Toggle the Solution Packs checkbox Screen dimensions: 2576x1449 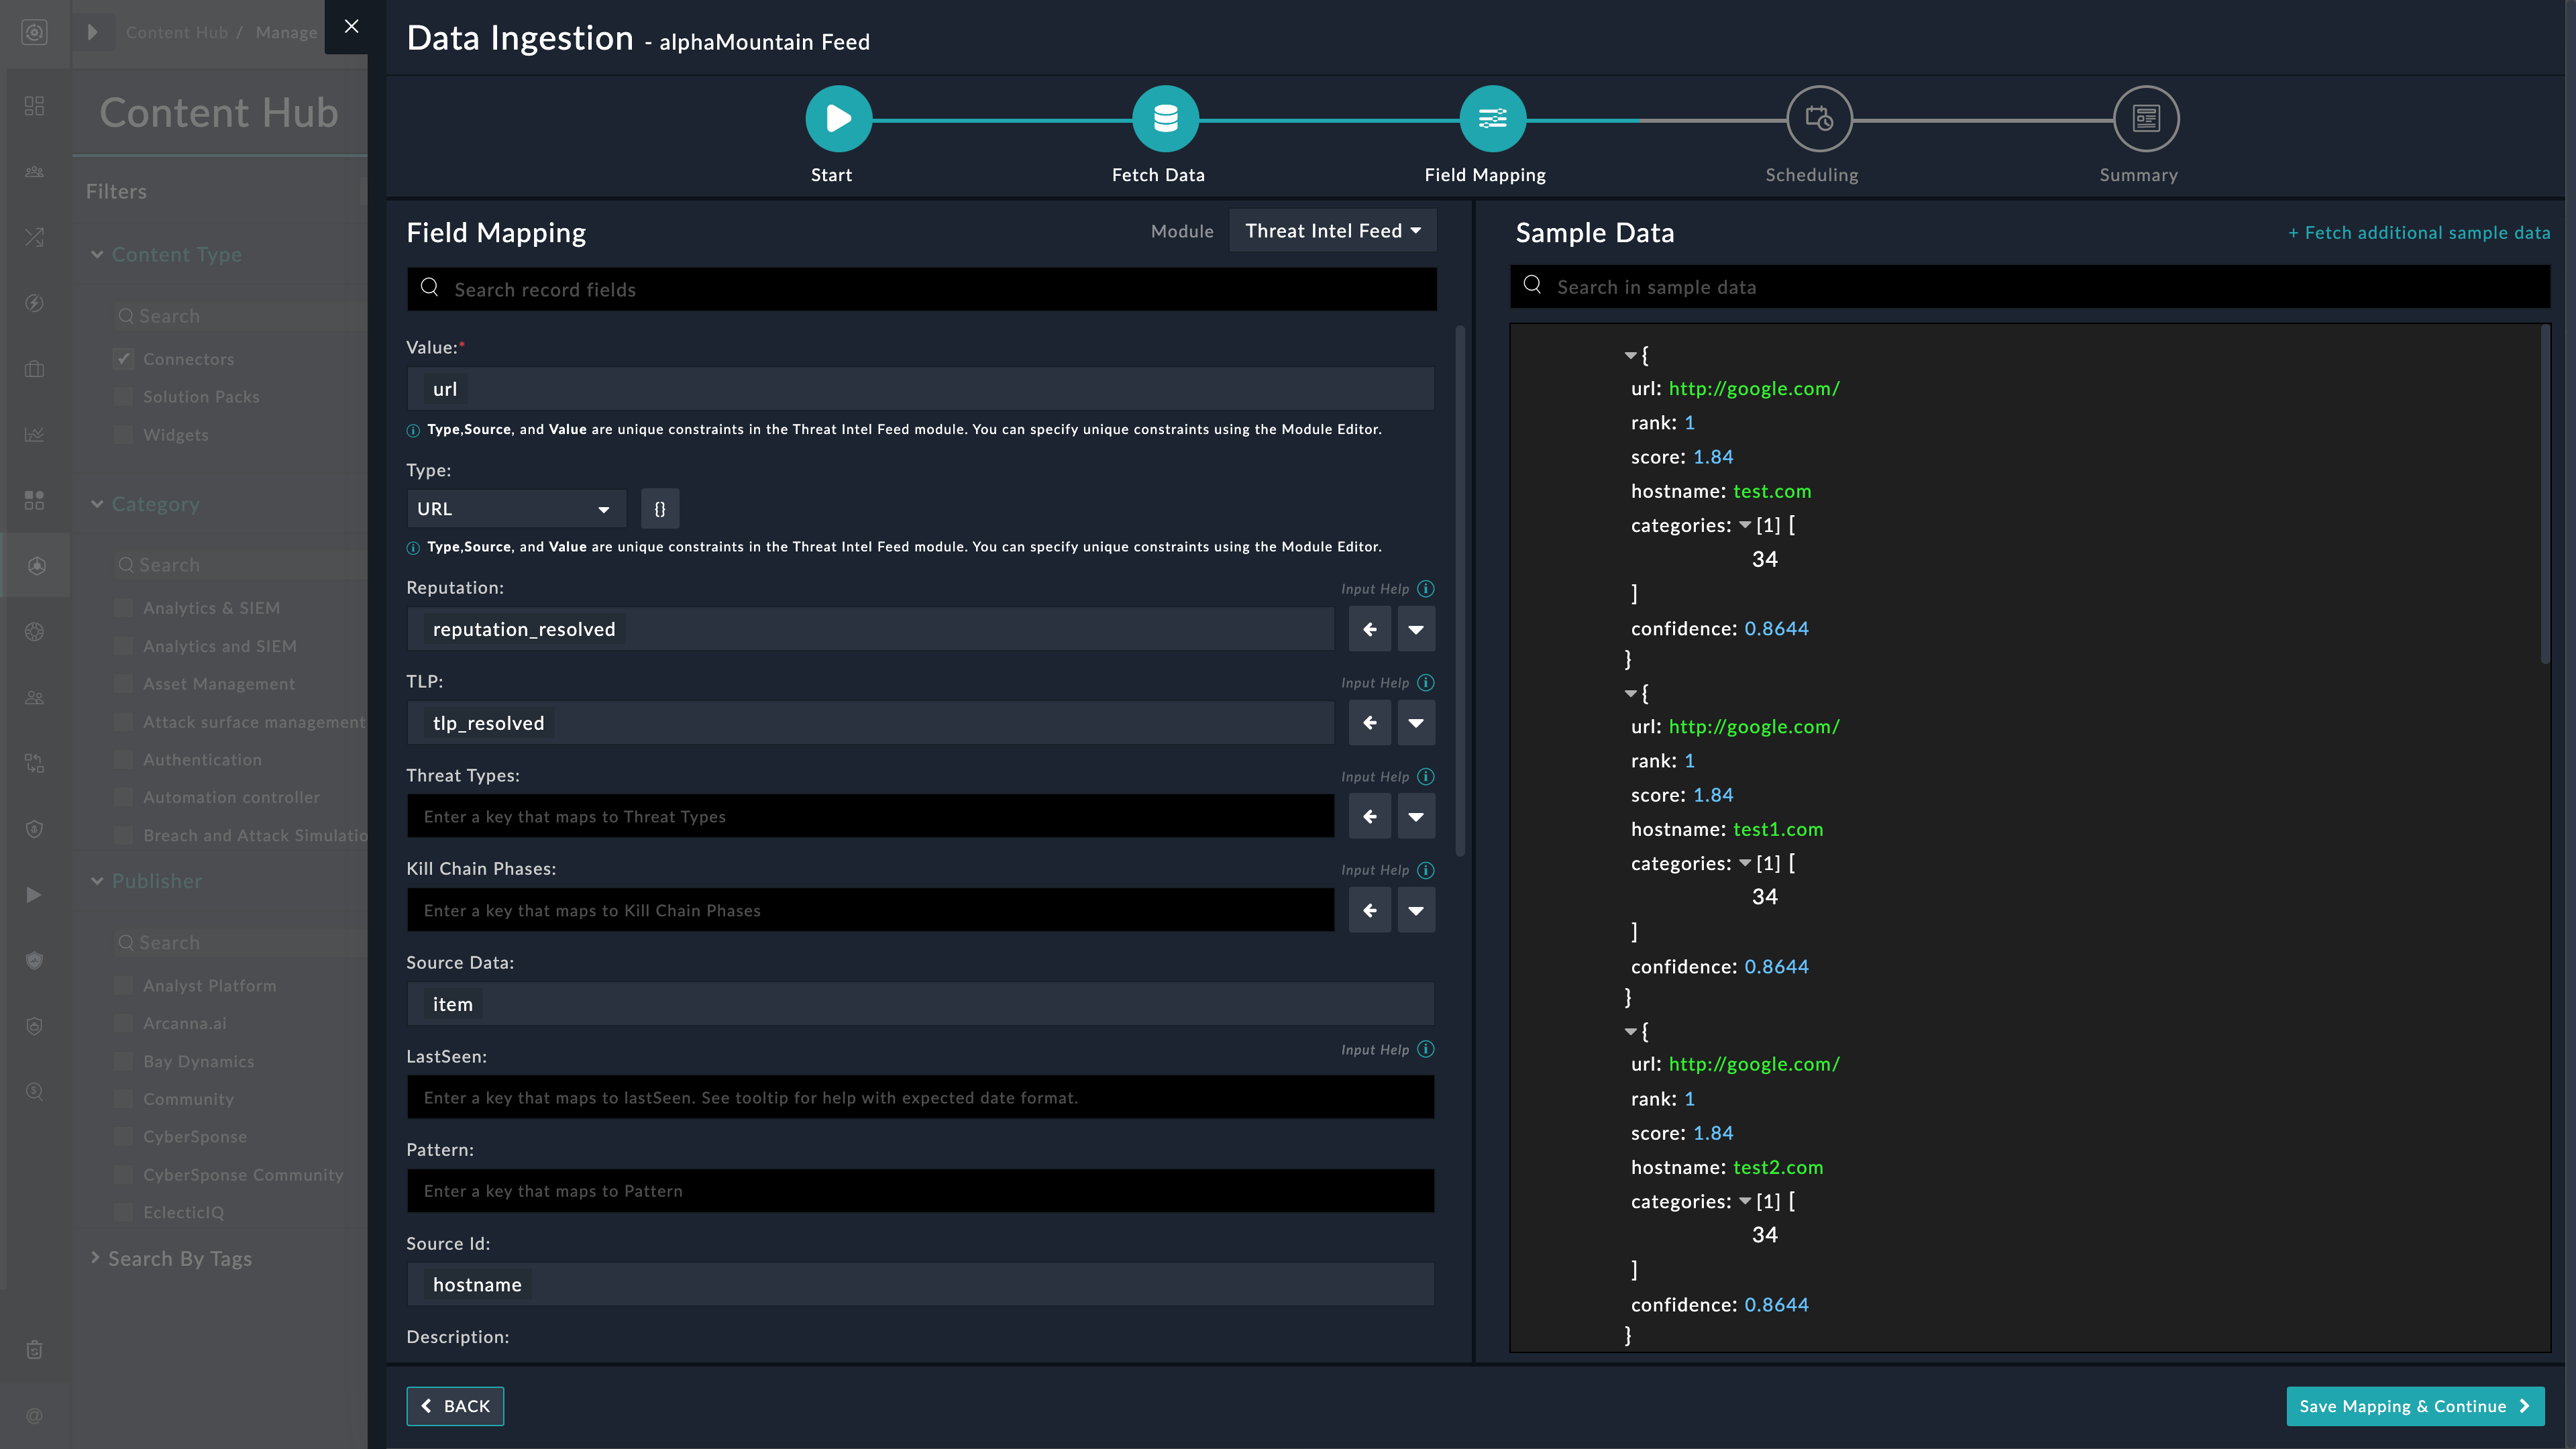[x=123, y=397]
